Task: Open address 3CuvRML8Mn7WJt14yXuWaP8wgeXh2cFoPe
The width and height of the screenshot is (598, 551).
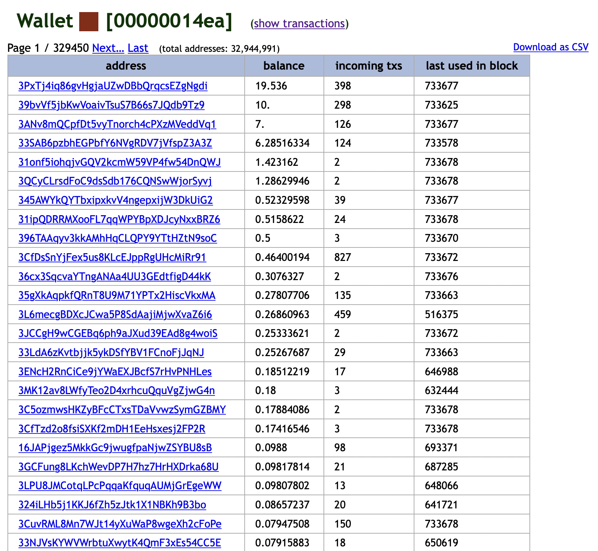Action: [x=120, y=524]
